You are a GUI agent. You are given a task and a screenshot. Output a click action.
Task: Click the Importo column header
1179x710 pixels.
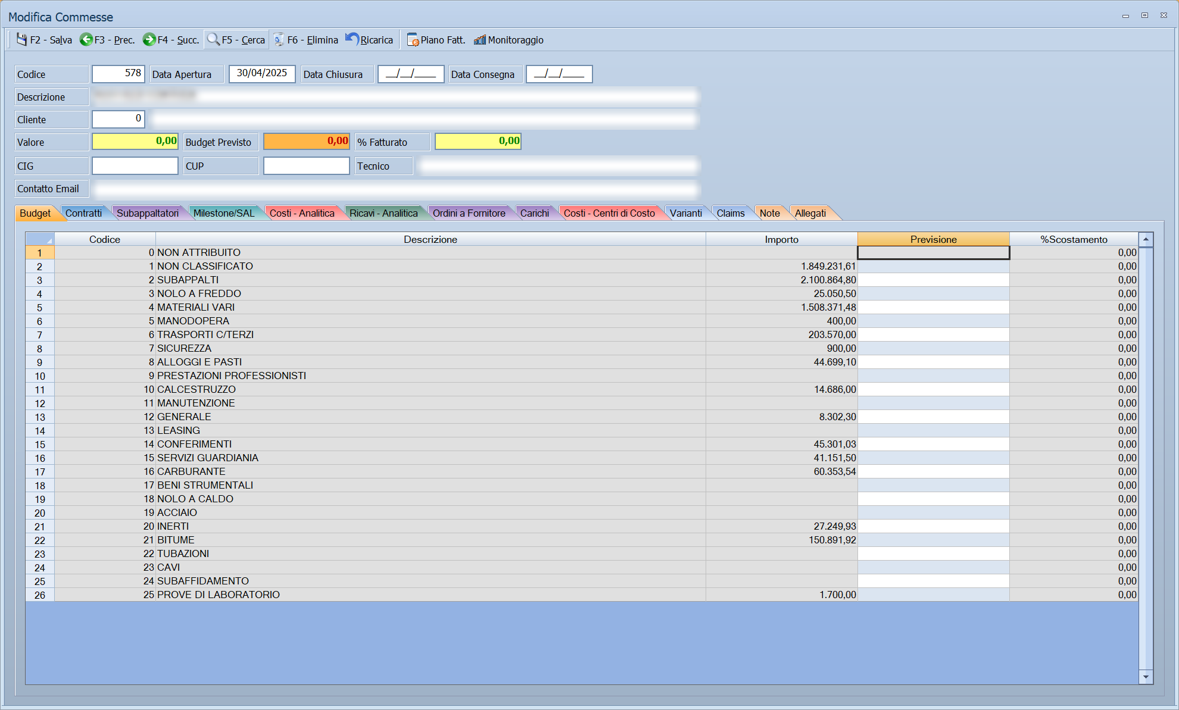coord(781,239)
